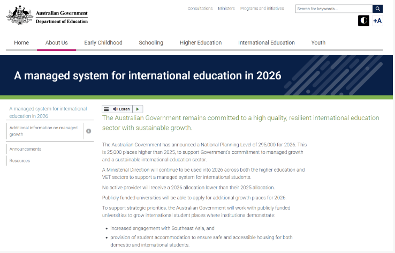Expand Additional information on managed growth
The height and width of the screenshot is (253, 395).
click(x=89, y=131)
